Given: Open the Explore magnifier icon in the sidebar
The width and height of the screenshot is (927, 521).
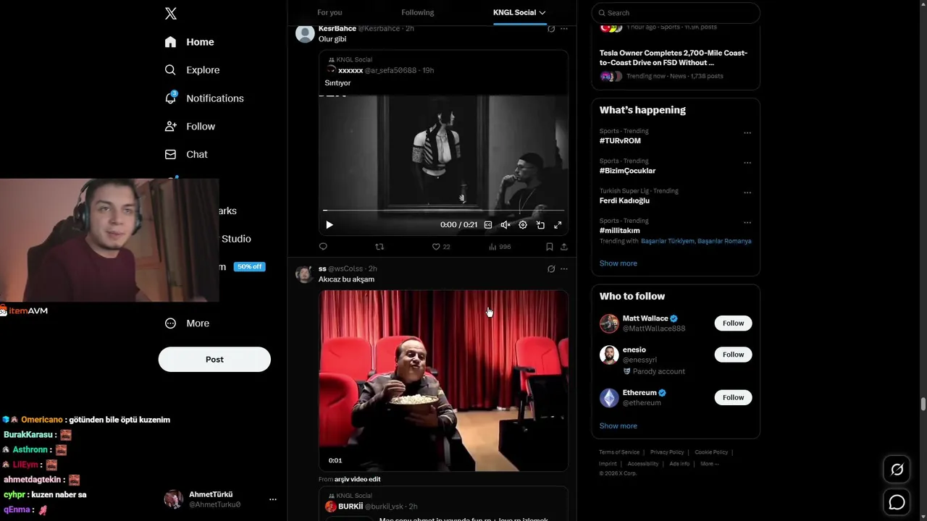Looking at the screenshot, I should pyautogui.click(x=170, y=70).
